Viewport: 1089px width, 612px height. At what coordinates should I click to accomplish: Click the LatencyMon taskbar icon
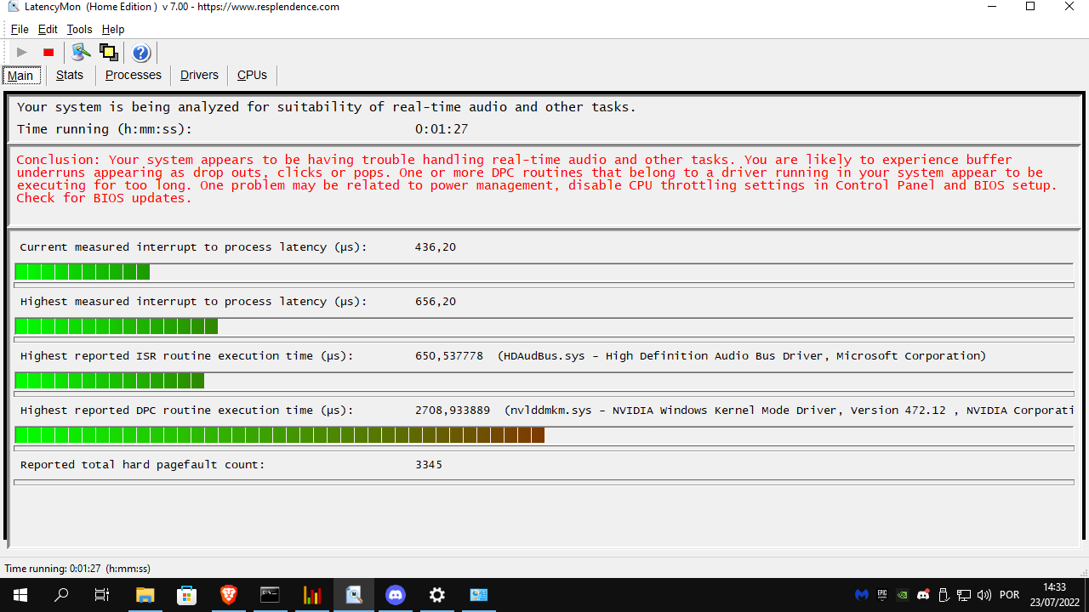coord(353,595)
